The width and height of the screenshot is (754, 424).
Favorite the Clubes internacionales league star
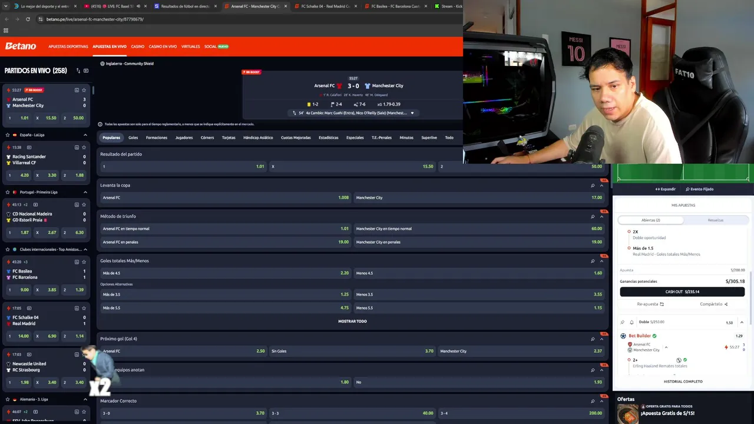point(7,249)
